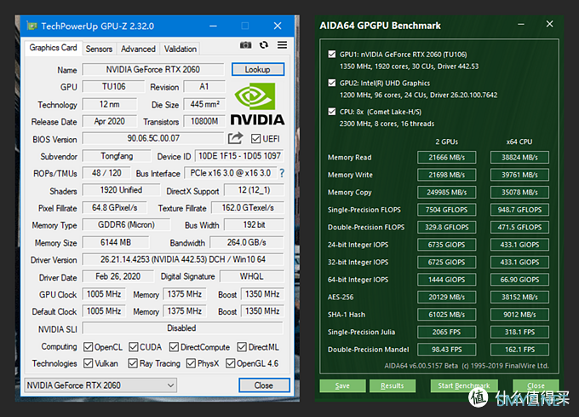Click the 24-bit Integer IOPS 6735 GIOPS result
The image size is (579, 417).
pos(446,245)
